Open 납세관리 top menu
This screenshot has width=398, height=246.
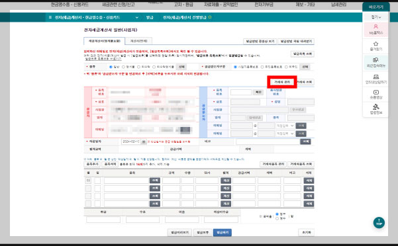pyautogui.click(x=338, y=5)
